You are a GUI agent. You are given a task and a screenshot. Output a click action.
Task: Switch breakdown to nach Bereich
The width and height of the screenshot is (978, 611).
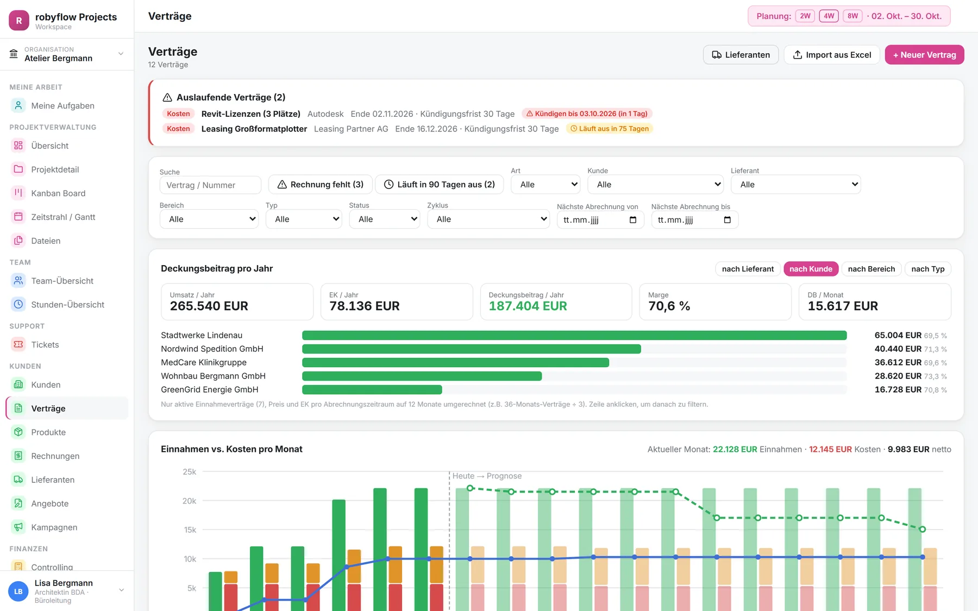tap(872, 269)
